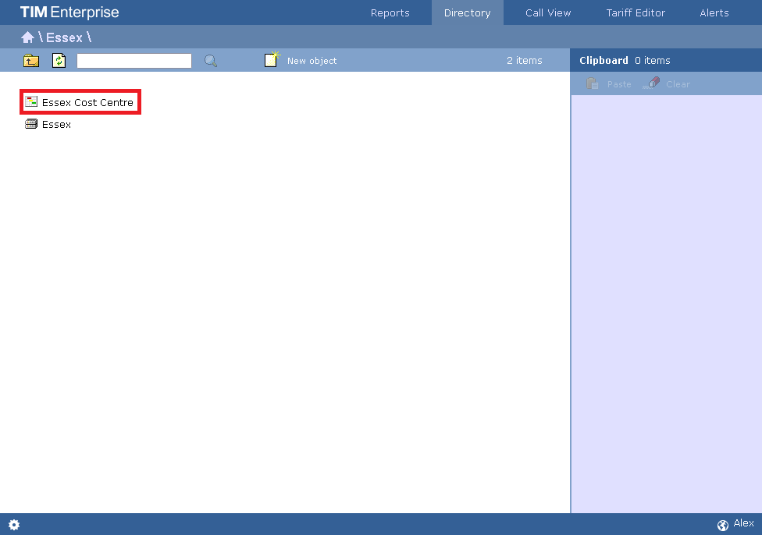
Task: Open the Call View tab
Action: [548, 13]
